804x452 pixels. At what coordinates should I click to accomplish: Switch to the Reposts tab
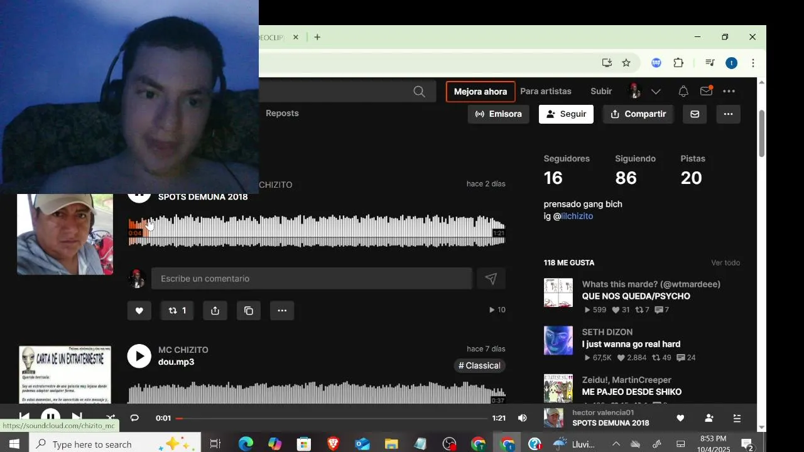coord(282,113)
